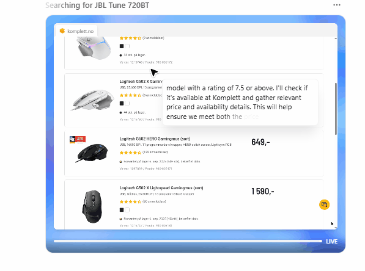This screenshot has height=271, width=365.
Task: Click the star rating on G502 HERO
Action: pyautogui.click(x=130, y=153)
